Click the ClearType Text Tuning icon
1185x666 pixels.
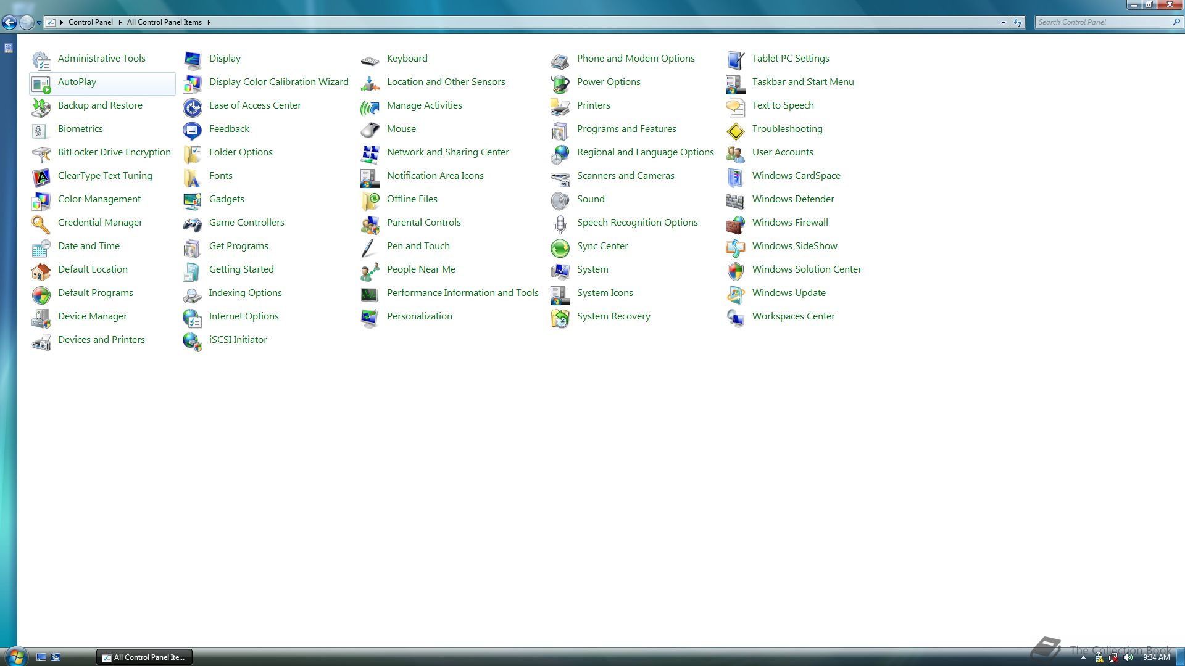(x=41, y=178)
